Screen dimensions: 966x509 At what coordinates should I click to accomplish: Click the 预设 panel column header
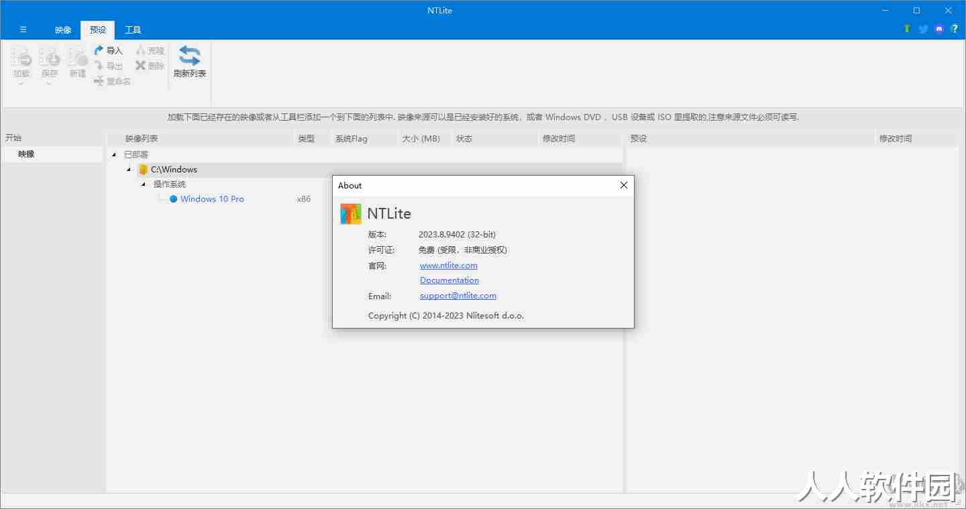pos(751,139)
